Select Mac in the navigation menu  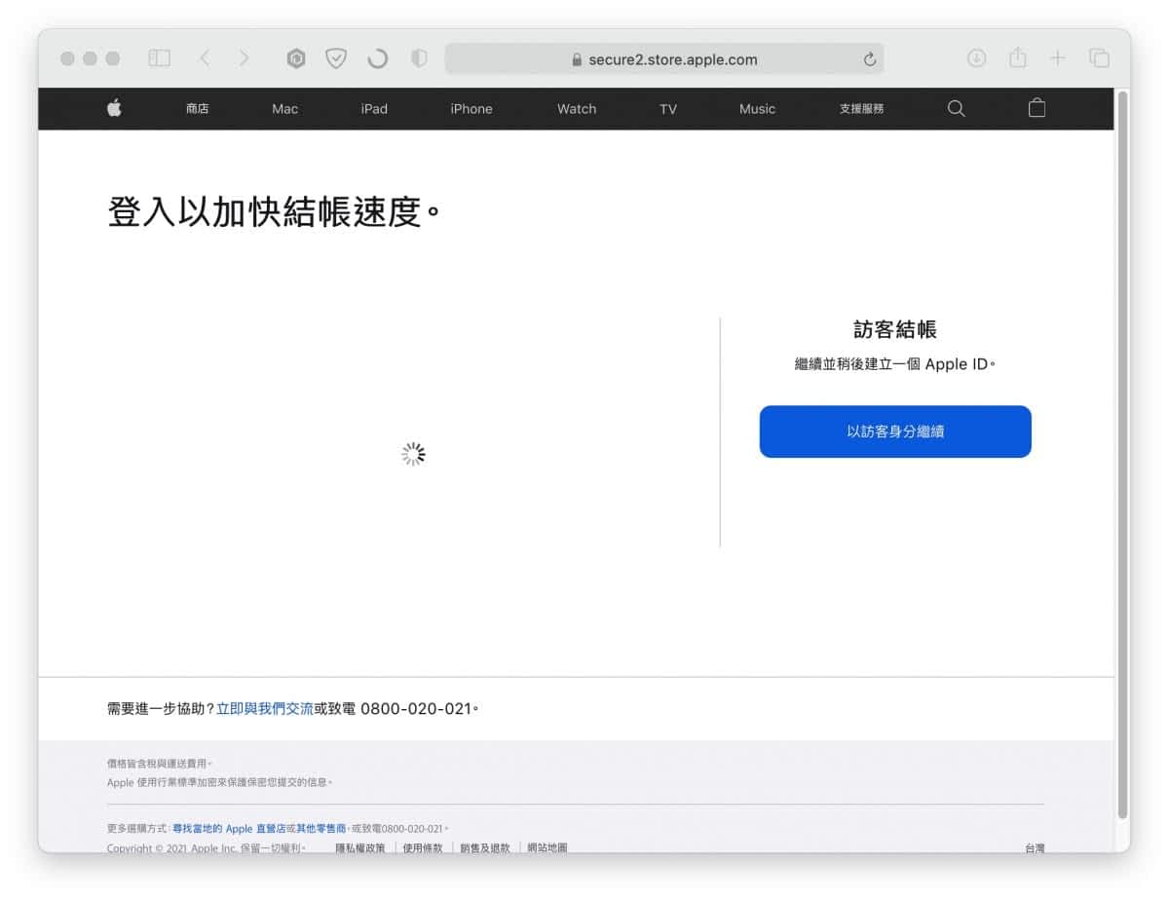tap(284, 109)
